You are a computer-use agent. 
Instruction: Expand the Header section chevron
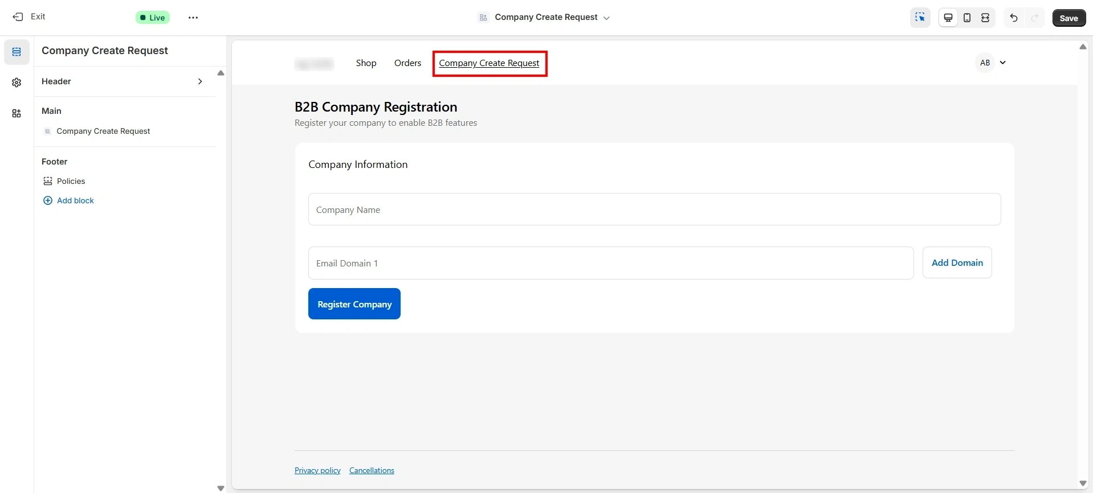(200, 81)
